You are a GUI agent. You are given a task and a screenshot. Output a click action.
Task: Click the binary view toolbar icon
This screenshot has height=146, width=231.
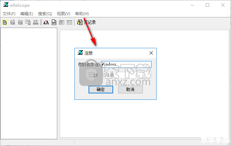click(54, 22)
